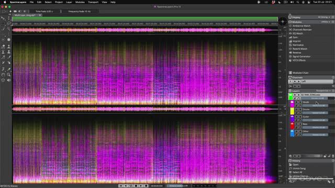This screenshot has height=188, width=335.
Task: Toggle visibility of the 02 TAKE_SONG.wav layer
Action: click(295, 95)
